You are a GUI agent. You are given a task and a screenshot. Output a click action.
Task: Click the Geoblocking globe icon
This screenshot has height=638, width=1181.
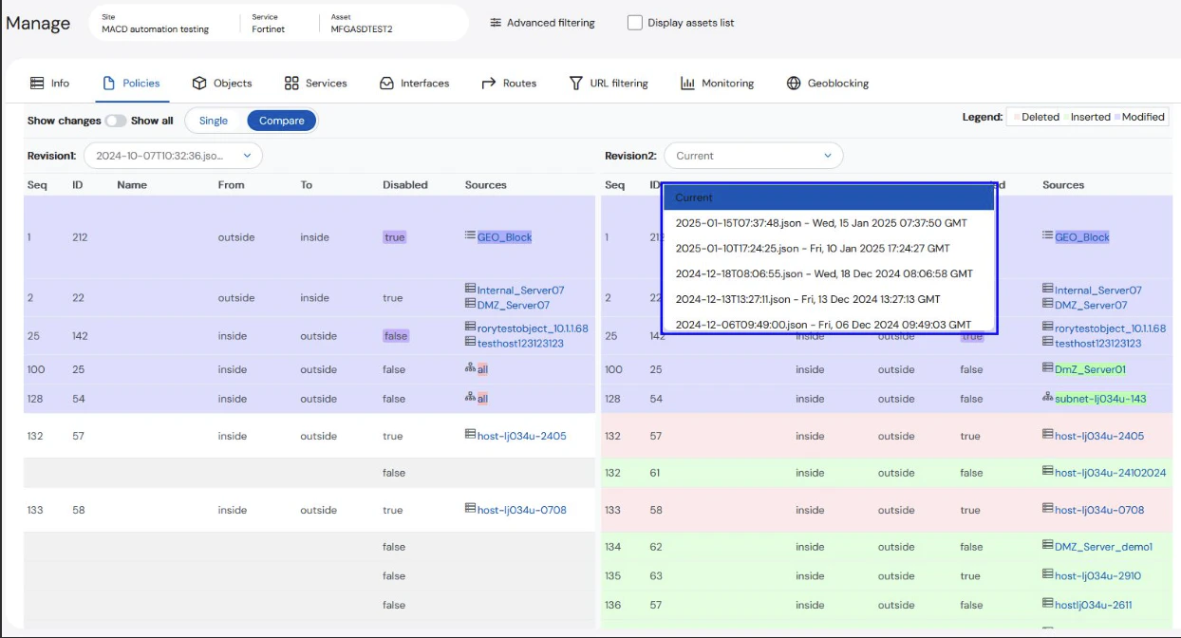[794, 84]
